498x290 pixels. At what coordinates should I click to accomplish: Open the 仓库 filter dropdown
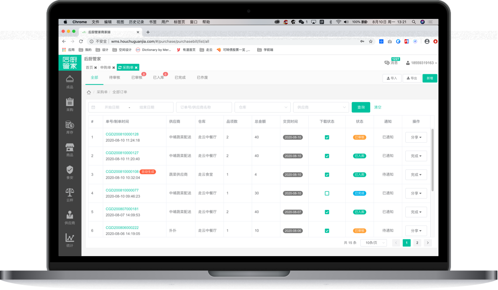click(x=262, y=107)
